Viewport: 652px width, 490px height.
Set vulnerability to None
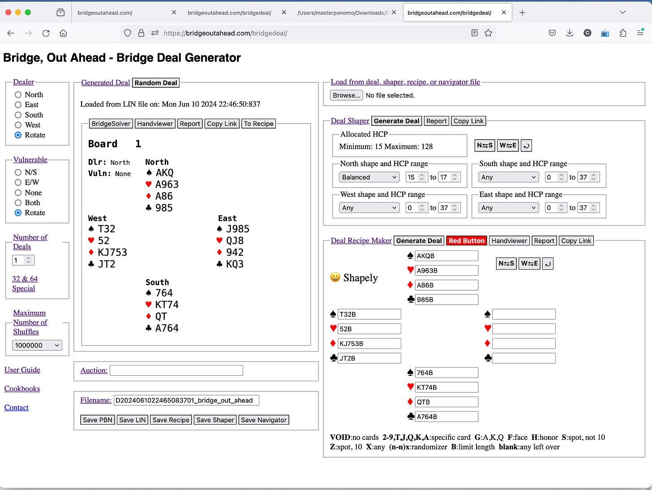tap(18, 193)
